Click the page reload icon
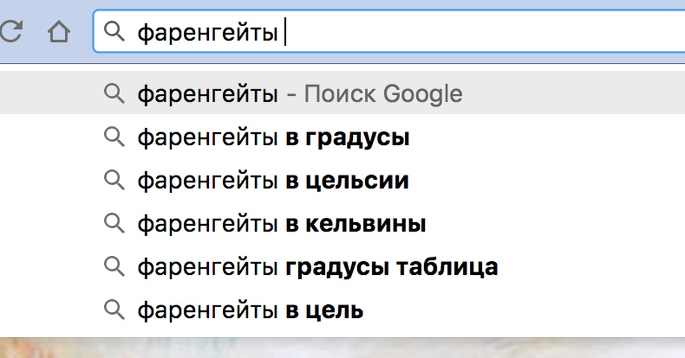The image size is (685, 358). (x=13, y=32)
